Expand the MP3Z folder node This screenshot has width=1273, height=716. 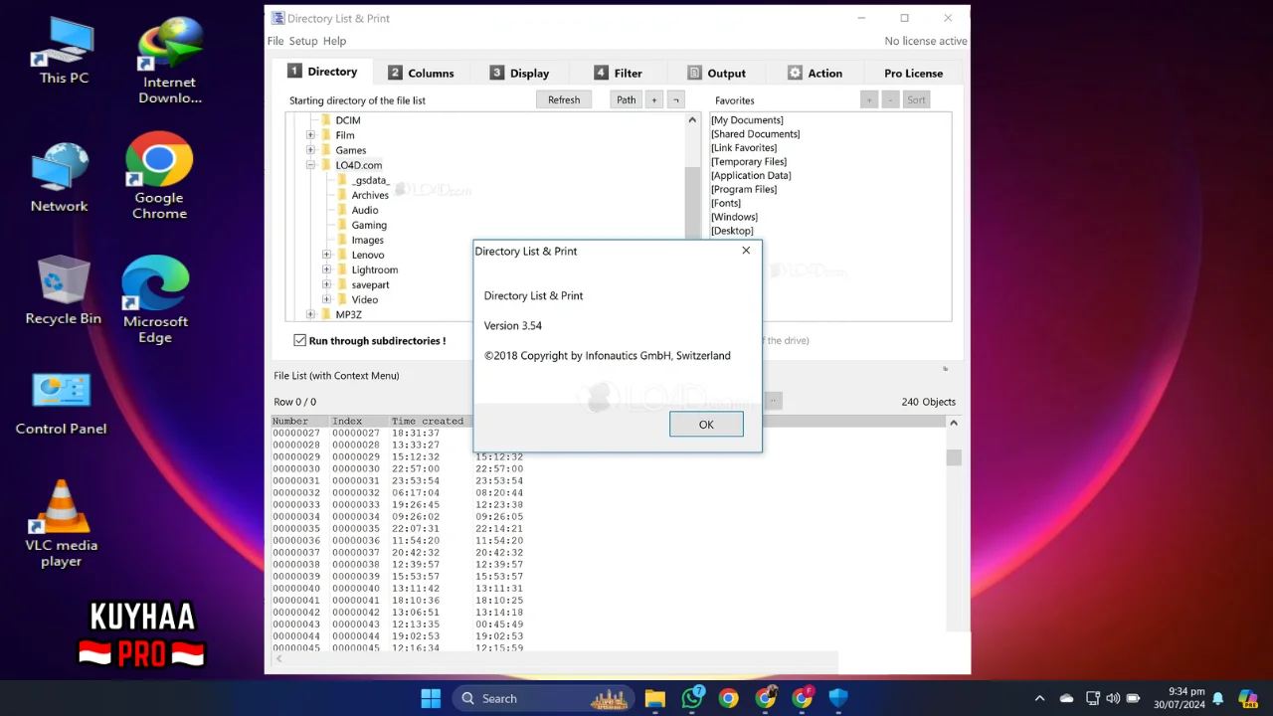pos(310,314)
